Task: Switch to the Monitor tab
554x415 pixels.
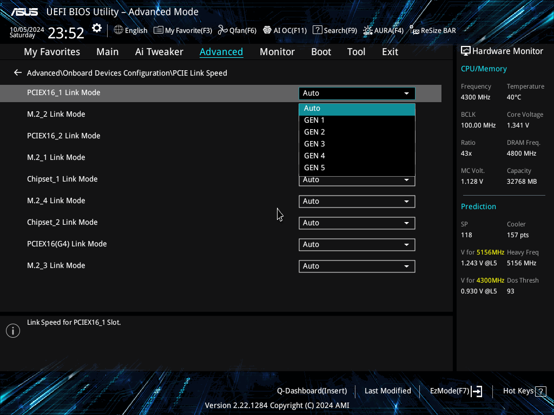Action: click(x=277, y=52)
